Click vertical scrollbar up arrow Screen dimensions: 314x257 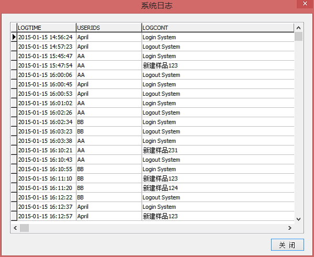point(298,27)
